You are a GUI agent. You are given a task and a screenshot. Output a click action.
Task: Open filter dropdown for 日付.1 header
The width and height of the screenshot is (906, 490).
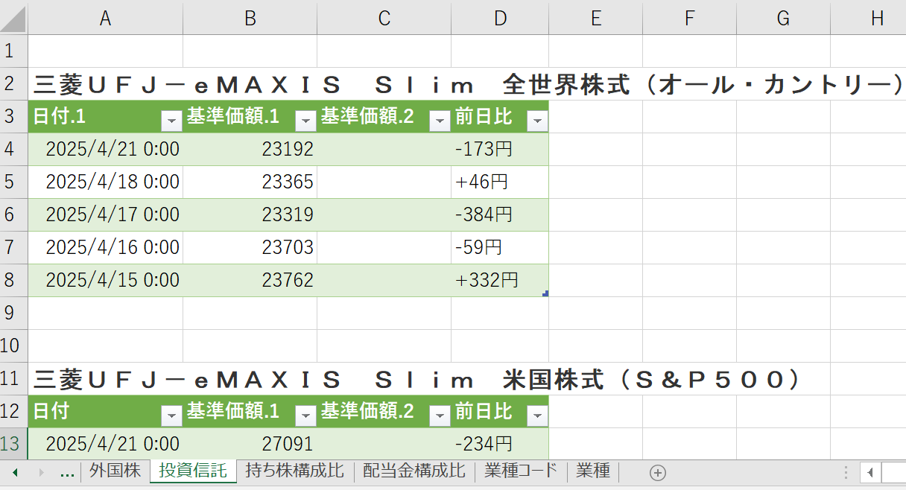(171, 121)
